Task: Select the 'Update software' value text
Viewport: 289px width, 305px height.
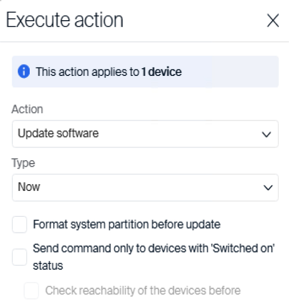Action: click(x=58, y=134)
